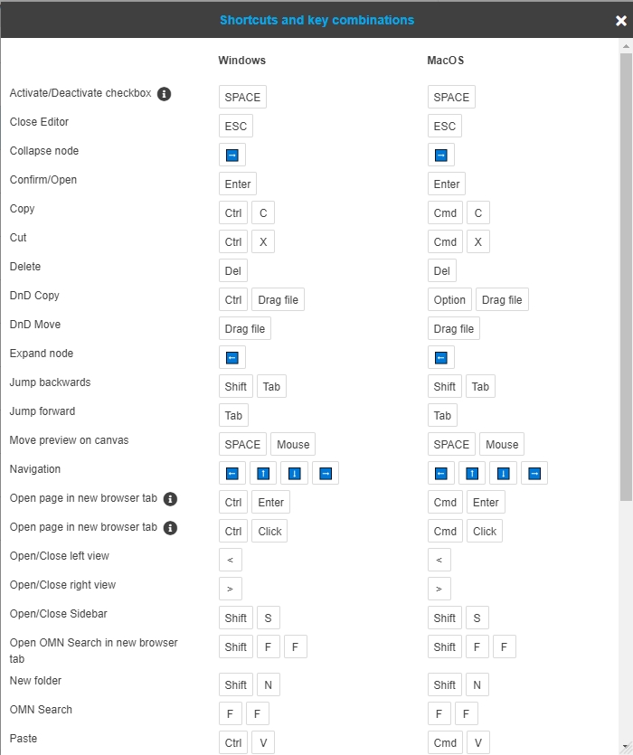The height and width of the screenshot is (755, 633).
Task: Click the right arrow in MacOS Navigation row
Action: click(534, 473)
